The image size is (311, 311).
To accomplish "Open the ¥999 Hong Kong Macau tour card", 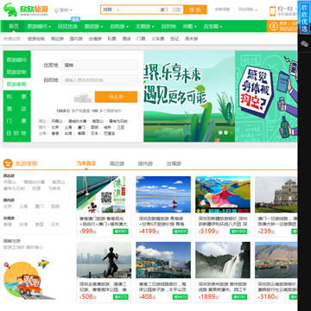I will (x=104, y=206).
